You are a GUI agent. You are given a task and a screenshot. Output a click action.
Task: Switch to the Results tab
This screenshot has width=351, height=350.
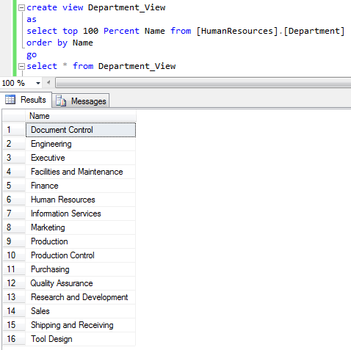click(26, 100)
